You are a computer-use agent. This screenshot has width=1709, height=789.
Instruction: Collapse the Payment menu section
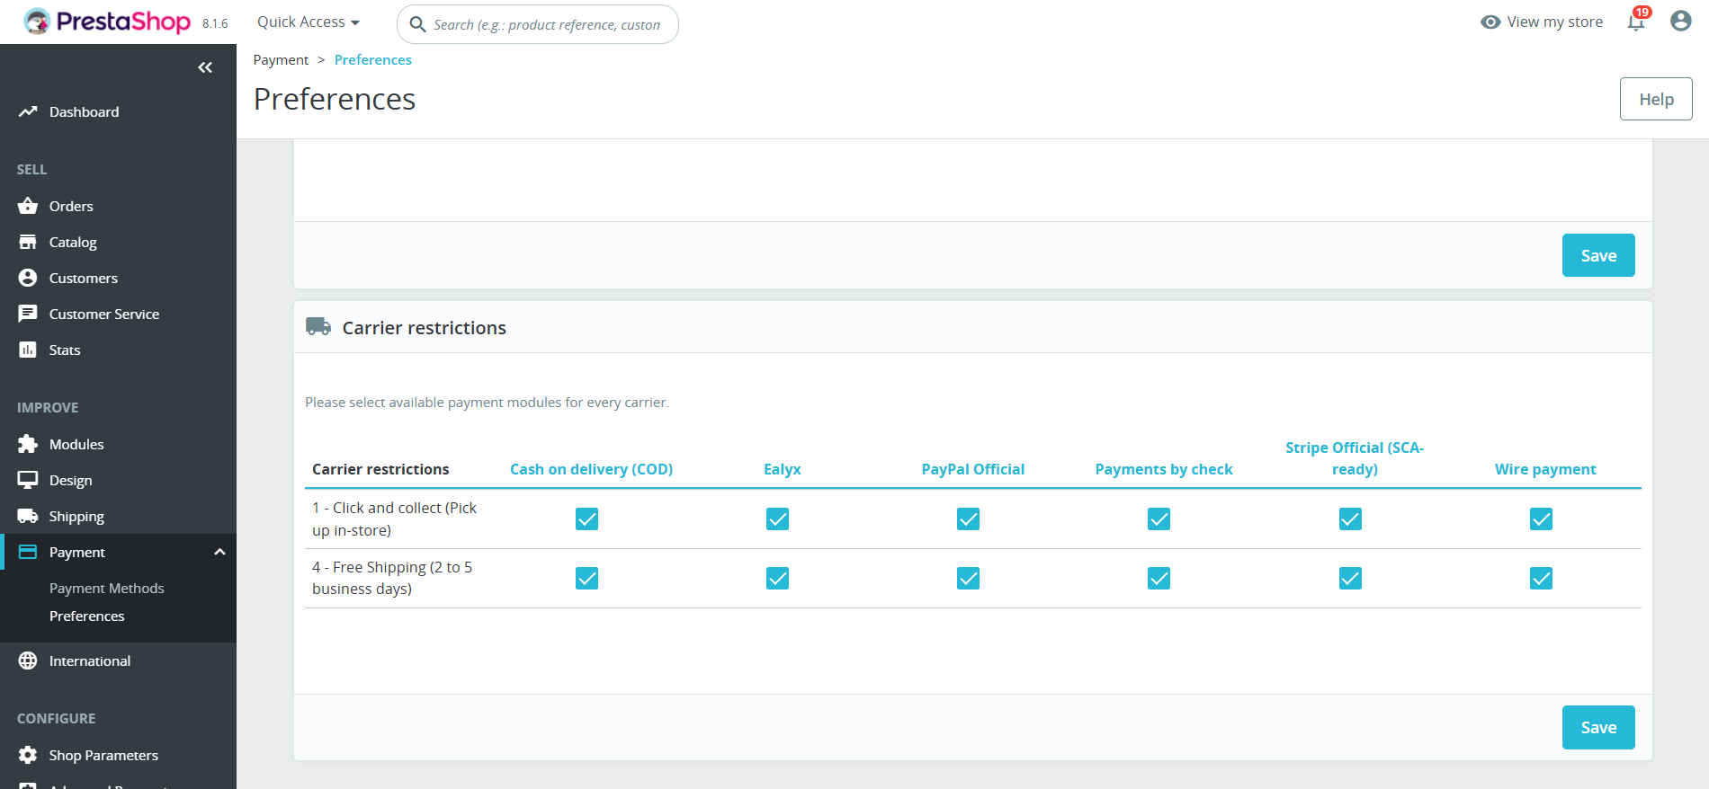click(219, 552)
